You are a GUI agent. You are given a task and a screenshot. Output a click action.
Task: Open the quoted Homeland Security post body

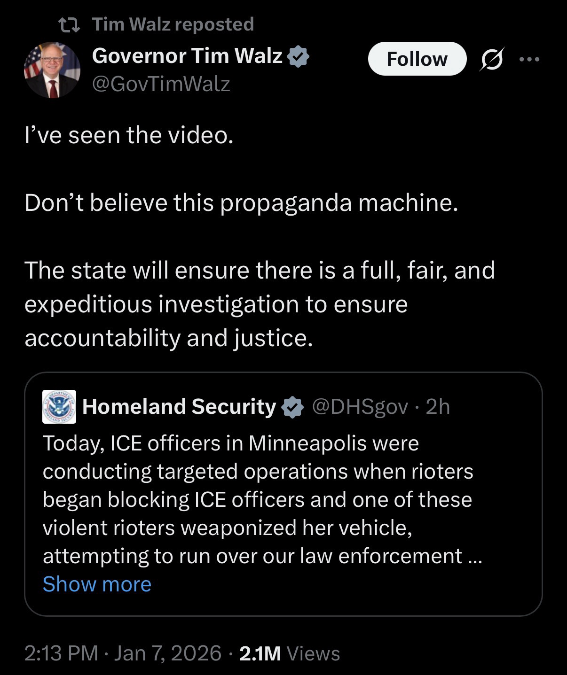(x=258, y=499)
